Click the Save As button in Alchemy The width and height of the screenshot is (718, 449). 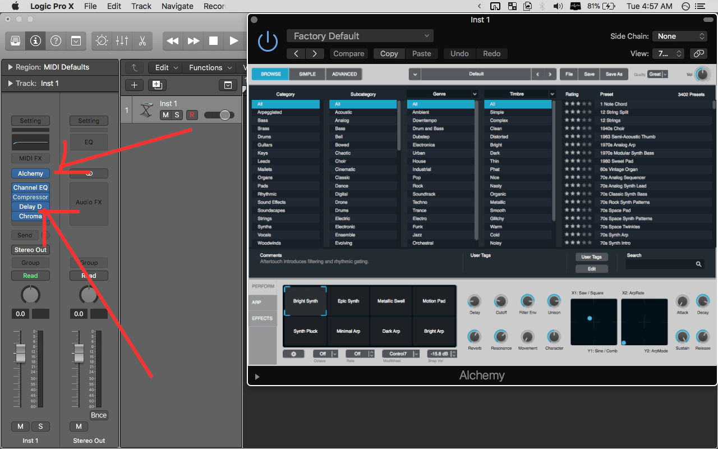tap(614, 74)
